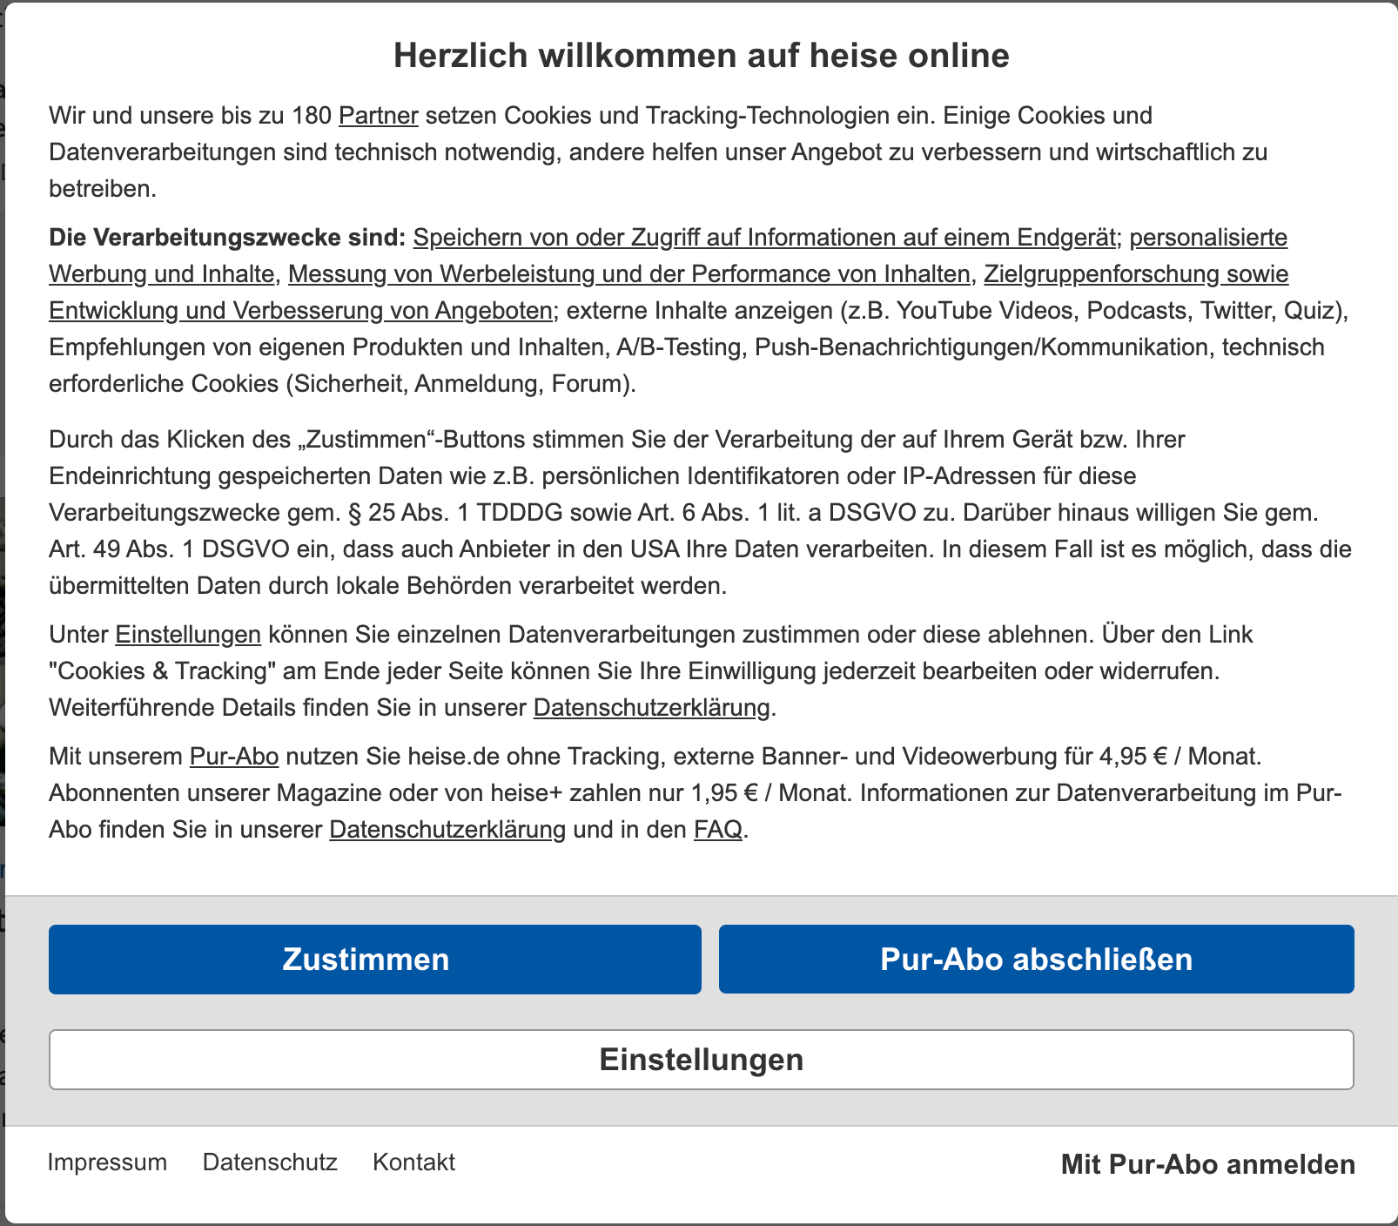Viewport: 1398px width, 1226px height.
Task: Open the Kontakt footer link
Action: [x=413, y=1162]
